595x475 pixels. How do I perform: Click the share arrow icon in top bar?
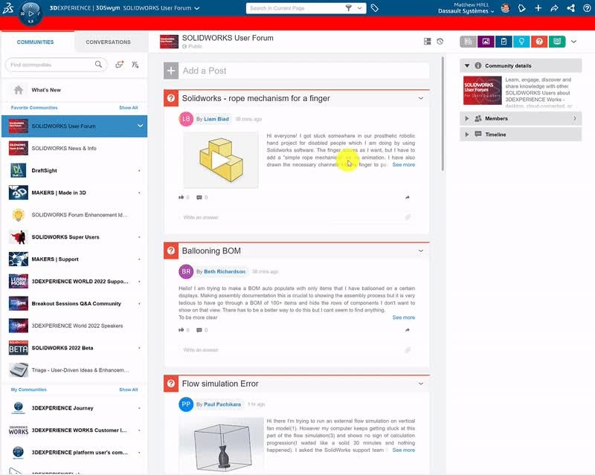554,8
